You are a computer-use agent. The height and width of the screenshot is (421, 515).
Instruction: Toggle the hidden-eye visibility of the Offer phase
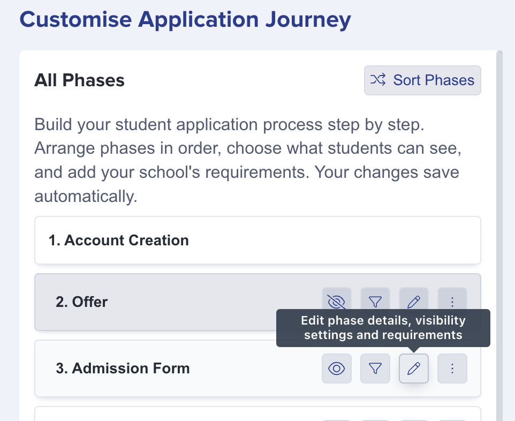click(x=337, y=298)
